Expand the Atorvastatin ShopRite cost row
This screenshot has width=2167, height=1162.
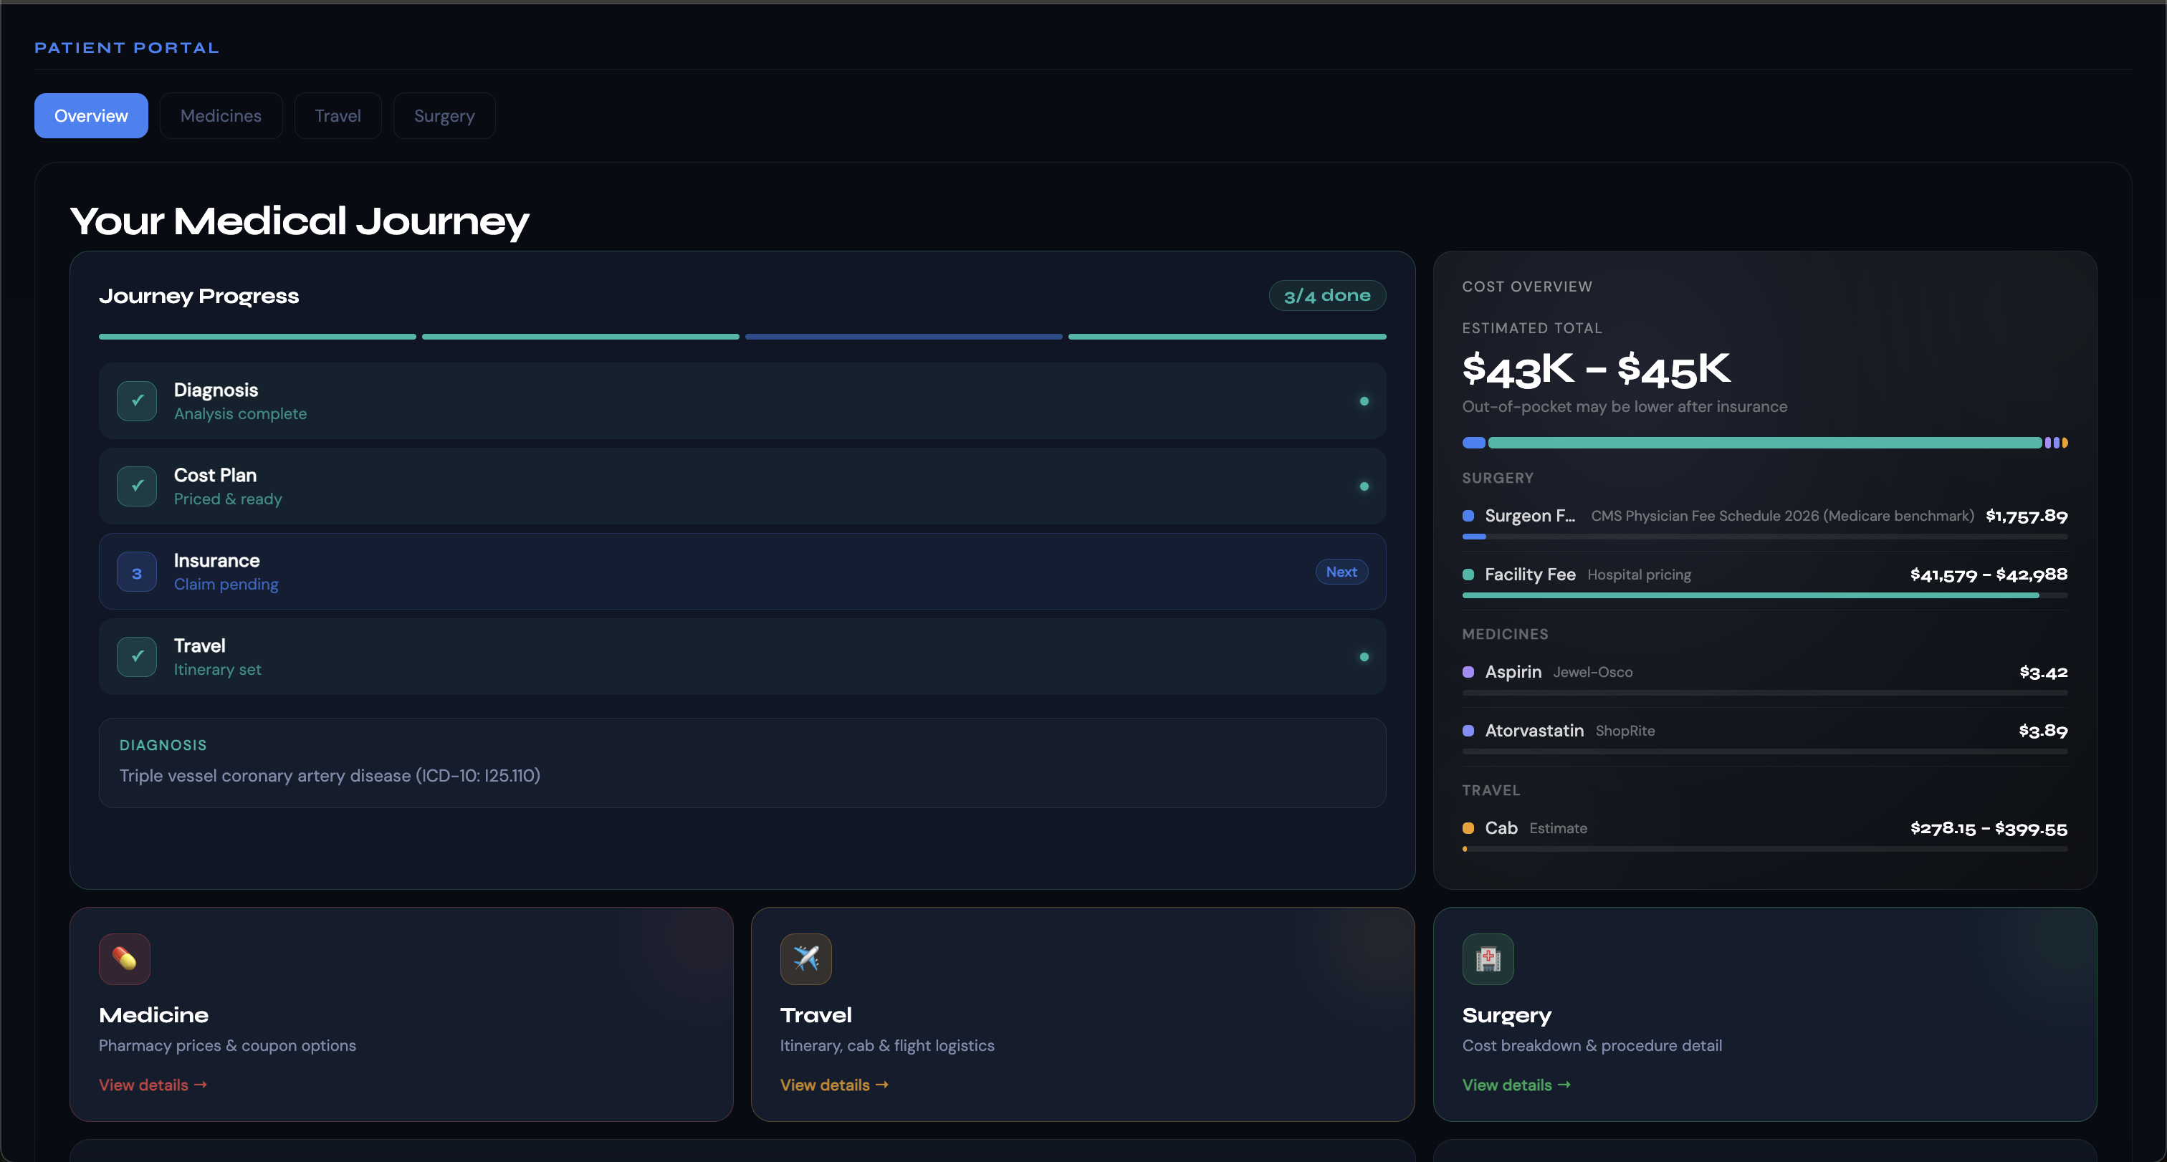pyautogui.click(x=1764, y=731)
